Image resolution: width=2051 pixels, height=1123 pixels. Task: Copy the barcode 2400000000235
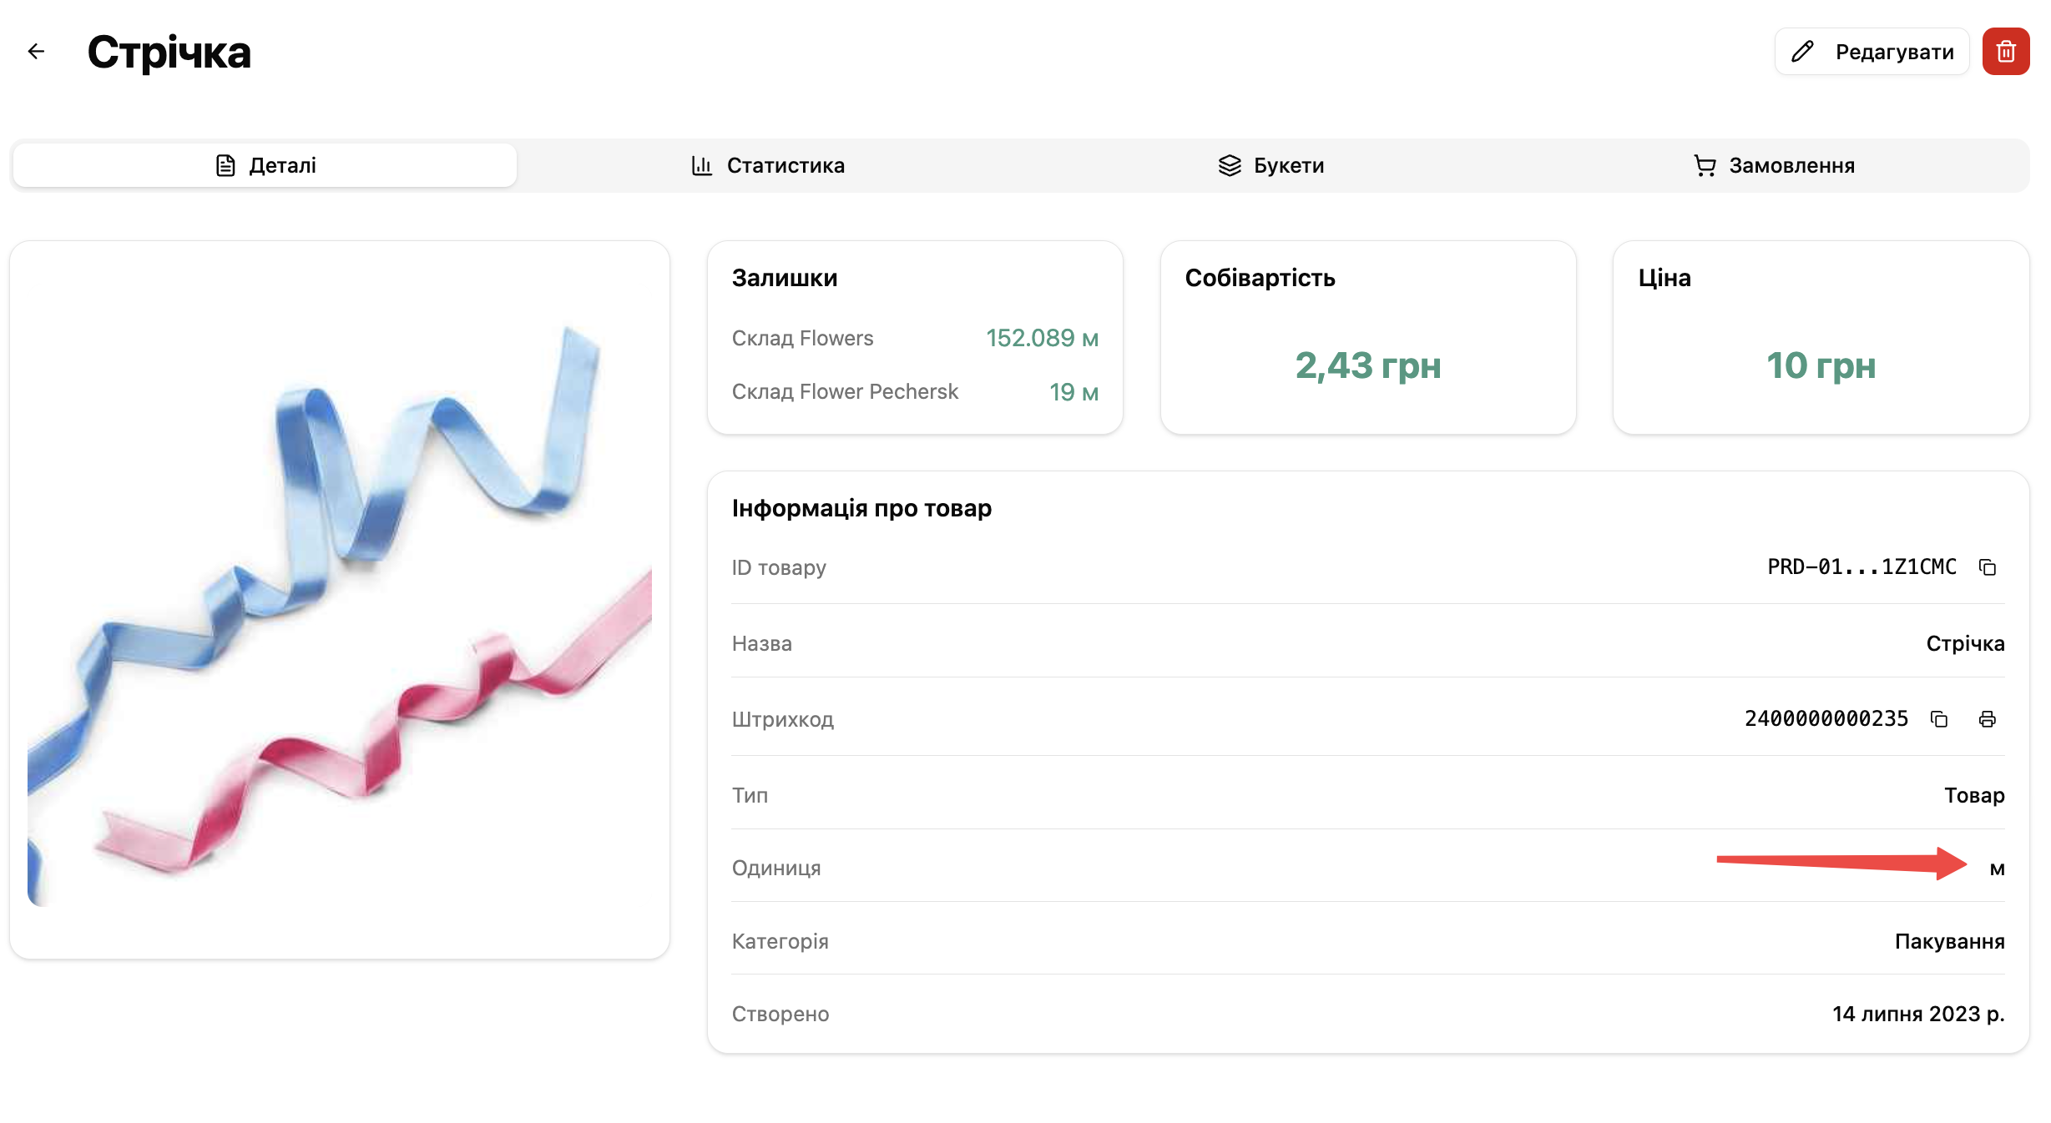[x=1939, y=719]
